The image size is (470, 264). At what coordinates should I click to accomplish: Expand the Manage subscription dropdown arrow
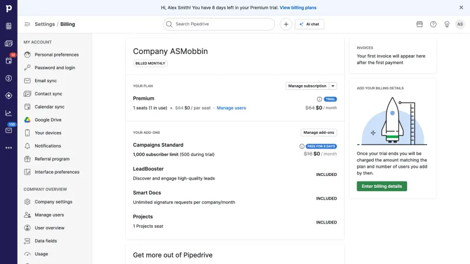pyautogui.click(x=333, y=86)
